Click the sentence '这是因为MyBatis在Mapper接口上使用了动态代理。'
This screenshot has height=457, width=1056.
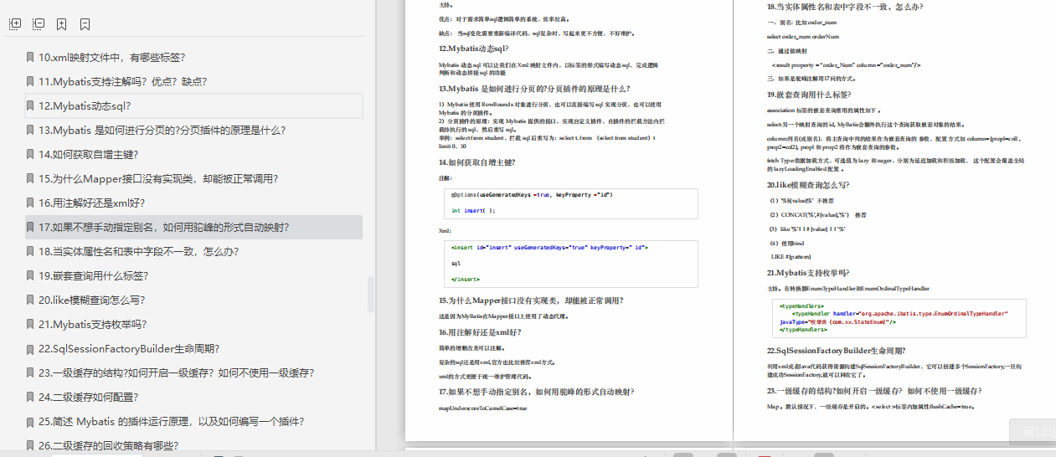(x=502, y=316)
